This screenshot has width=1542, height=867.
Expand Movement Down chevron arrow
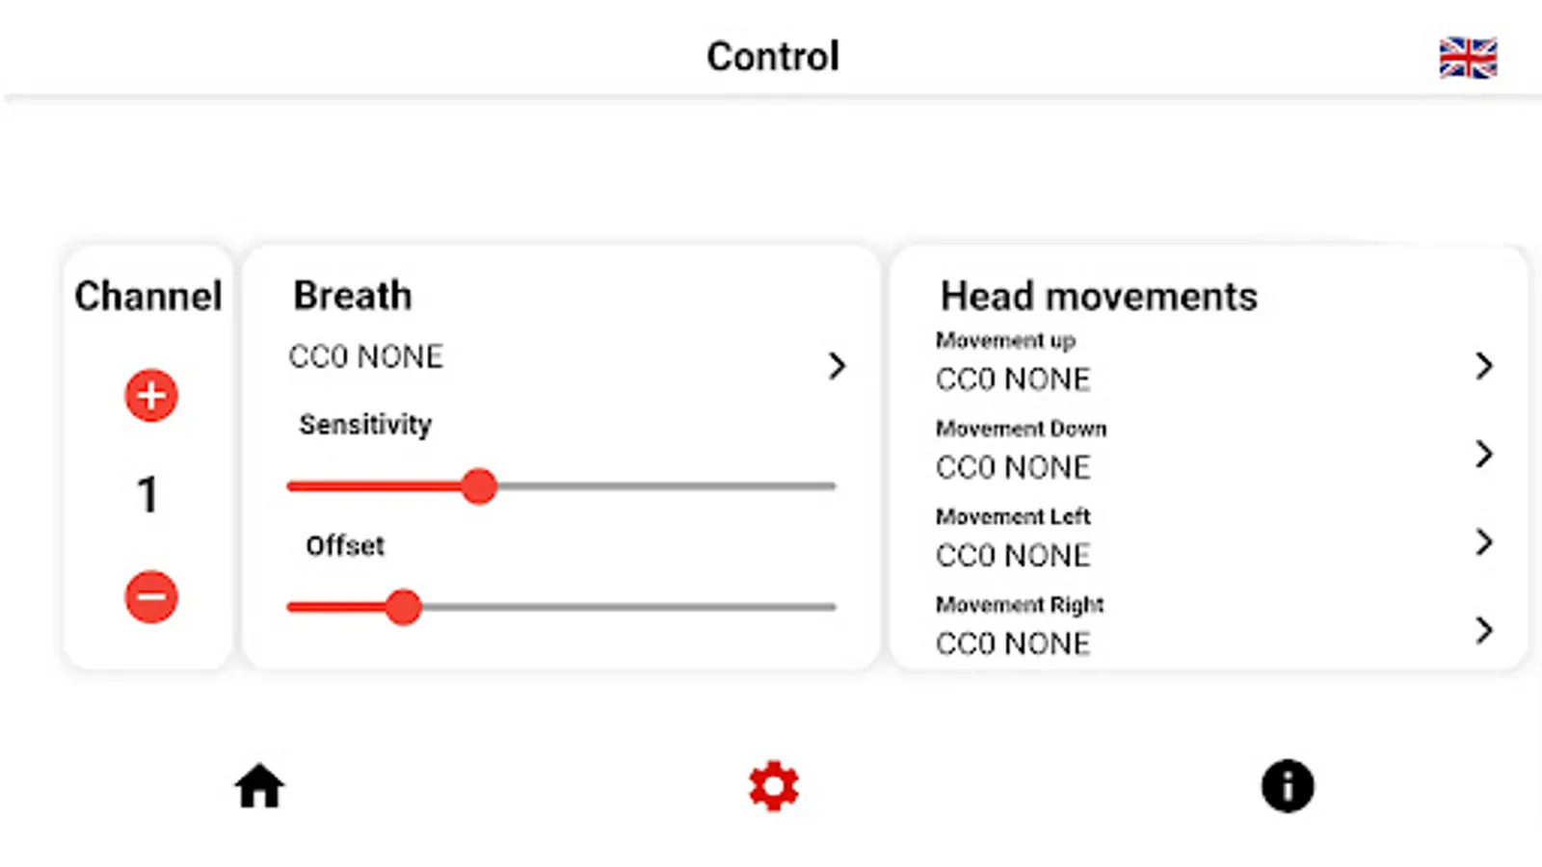tap(1484, 453)
